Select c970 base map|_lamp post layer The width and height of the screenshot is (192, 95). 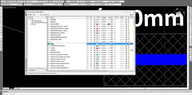57,61
